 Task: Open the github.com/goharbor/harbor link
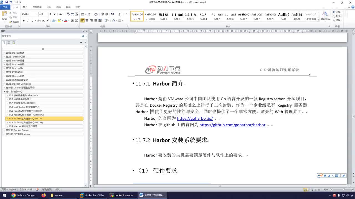pyautogui.click(x=232, y=125)
